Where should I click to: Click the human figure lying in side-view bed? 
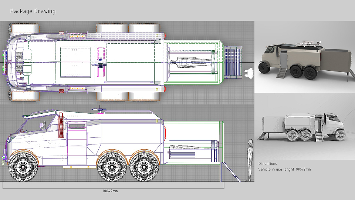[x=190, y=147]
